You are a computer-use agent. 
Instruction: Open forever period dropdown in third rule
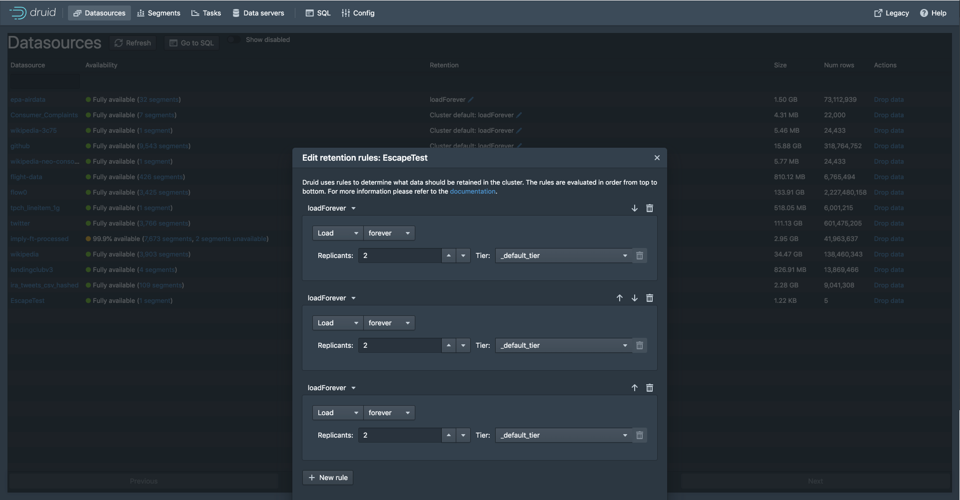389,413
